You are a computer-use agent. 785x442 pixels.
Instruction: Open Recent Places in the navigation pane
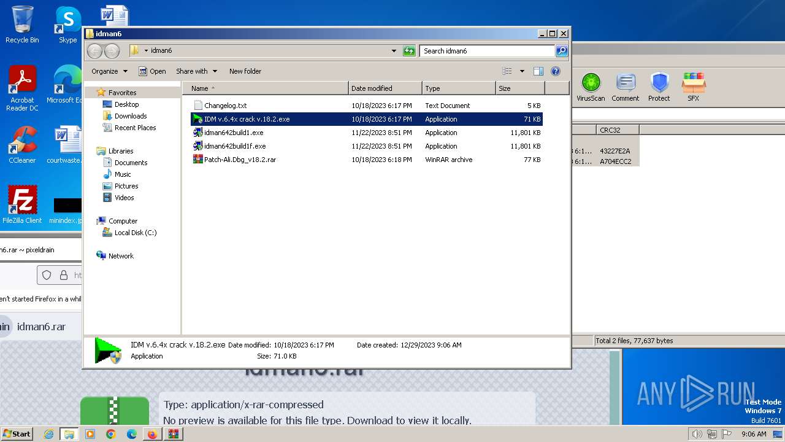click(135, 128)
